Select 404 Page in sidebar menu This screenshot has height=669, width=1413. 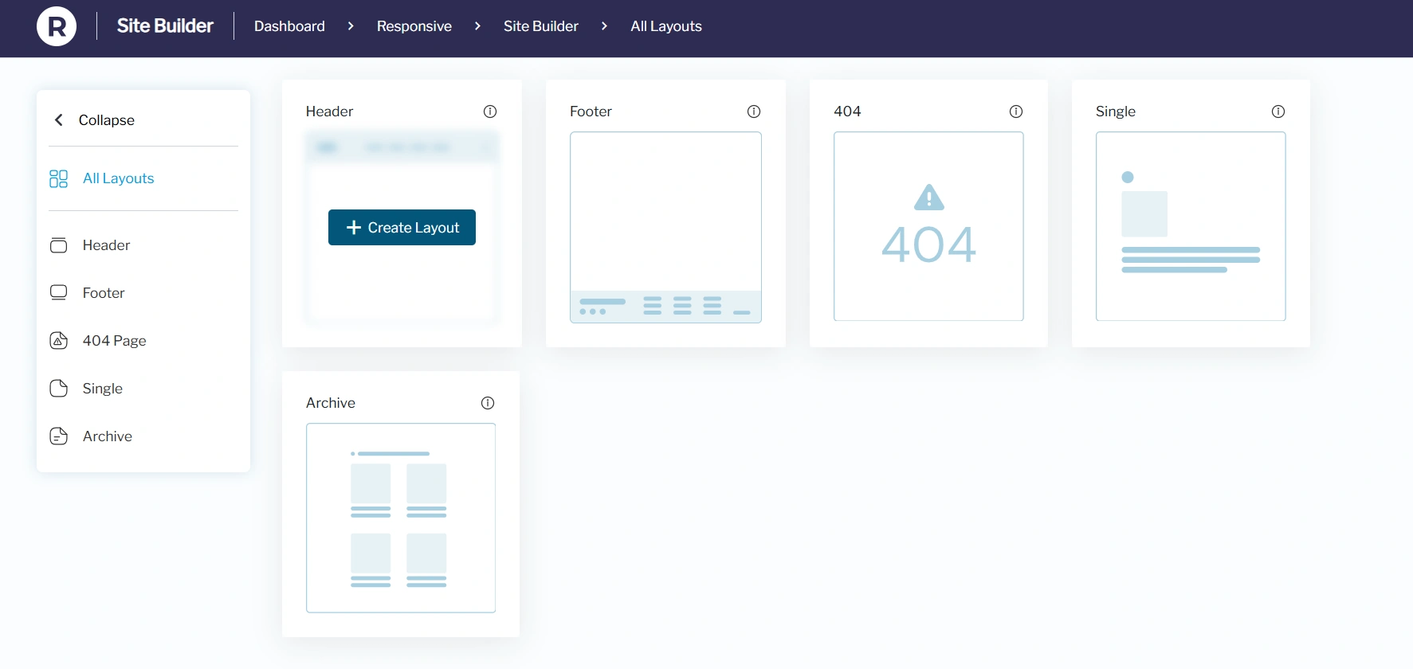(115, 341)
